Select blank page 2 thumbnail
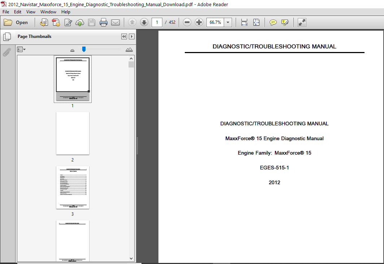The height and width of the screenshot is (264, 384). (73, 133)
